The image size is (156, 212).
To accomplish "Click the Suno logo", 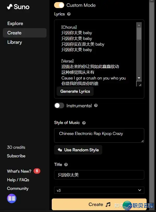I will point(18,7).
